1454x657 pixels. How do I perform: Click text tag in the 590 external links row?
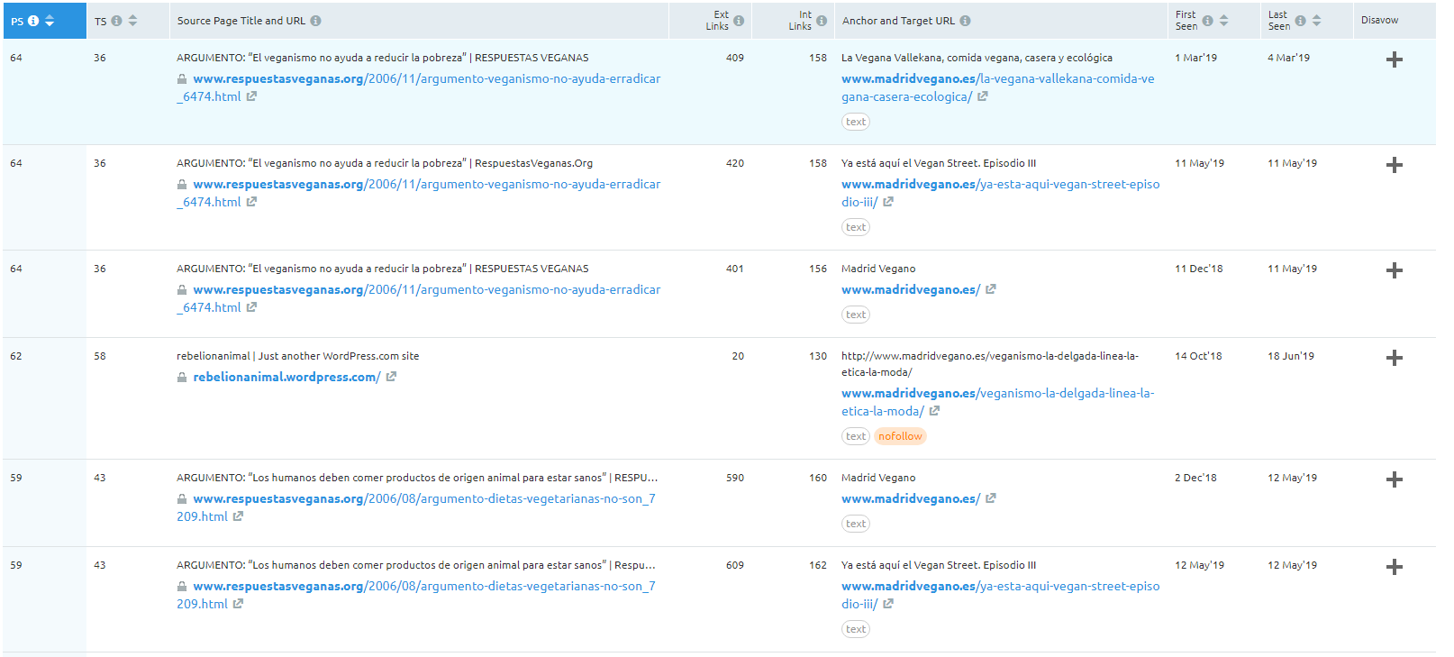[x=856, y=524]
